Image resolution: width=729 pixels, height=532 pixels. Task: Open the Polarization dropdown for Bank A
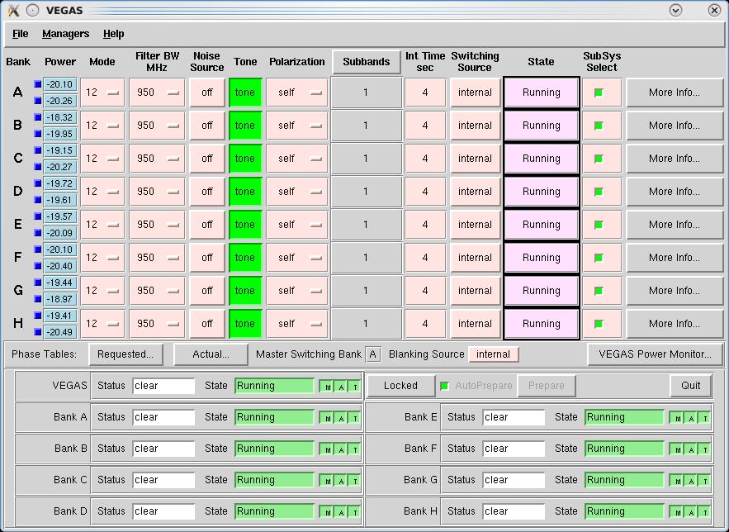(296, 93)
